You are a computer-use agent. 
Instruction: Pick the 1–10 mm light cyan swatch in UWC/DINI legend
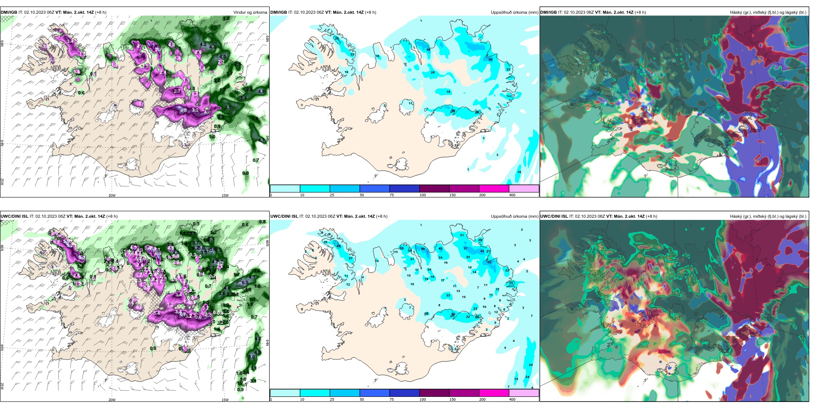285,393
